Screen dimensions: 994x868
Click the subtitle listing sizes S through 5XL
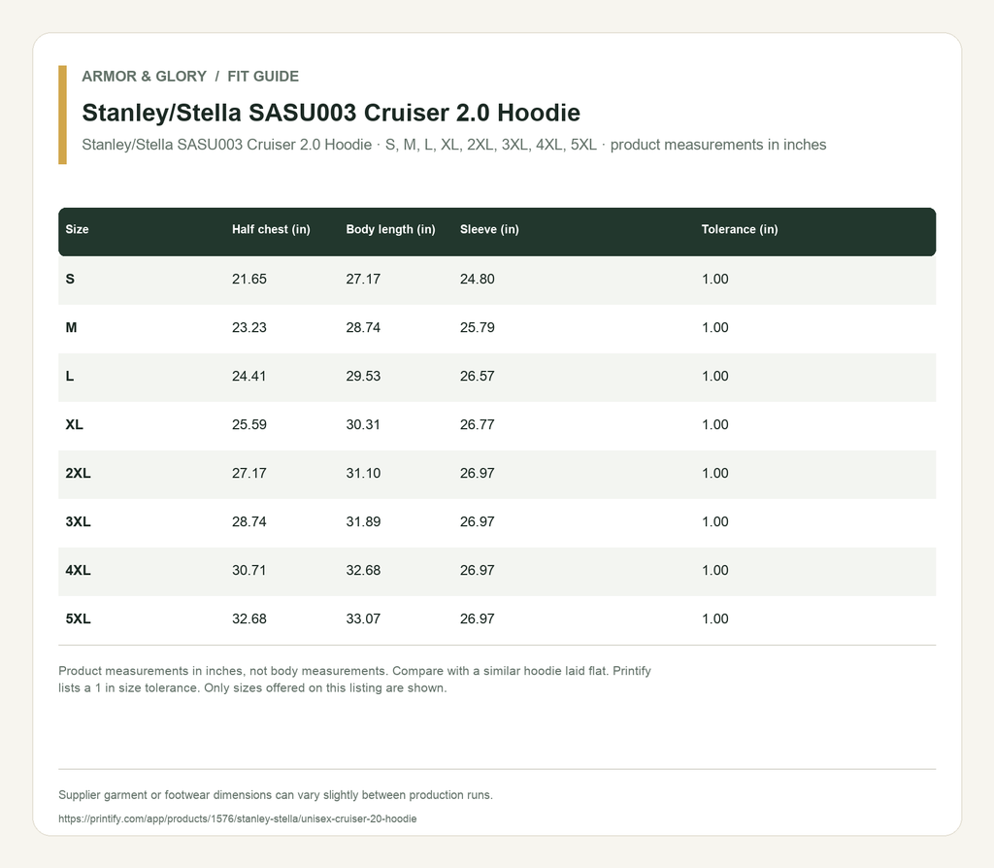click(x=454, y=145)
